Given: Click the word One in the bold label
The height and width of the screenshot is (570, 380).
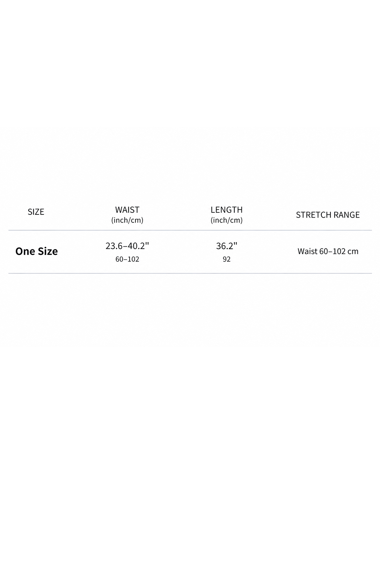Looking at the screenshot, I should point(25,251).
